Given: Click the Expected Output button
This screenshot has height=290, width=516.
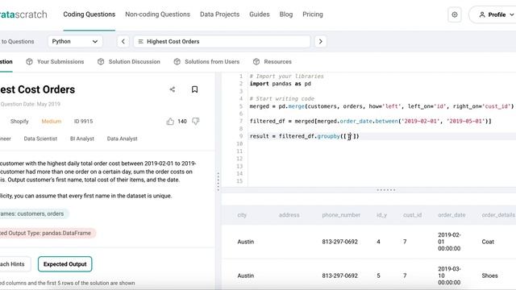Looking at the screenshot, I should (64, 264).
